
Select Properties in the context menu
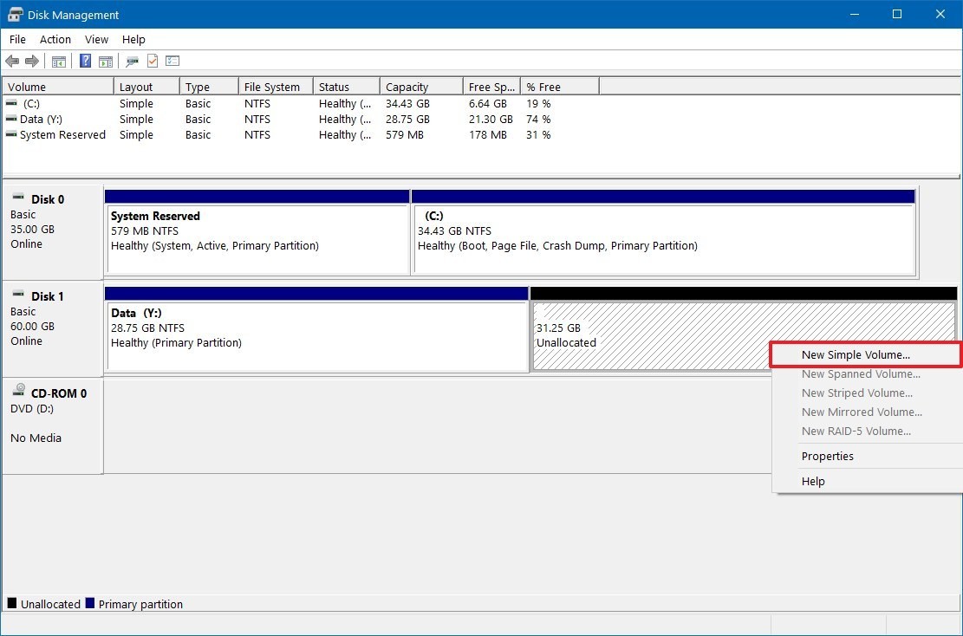click(x=827, y=457)
